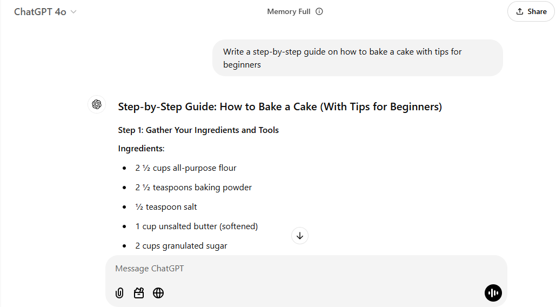The width and height of the screenshot is (556, 307).
Task: Click the Step-by-Step Guide response heading
Action: (280, 106)
